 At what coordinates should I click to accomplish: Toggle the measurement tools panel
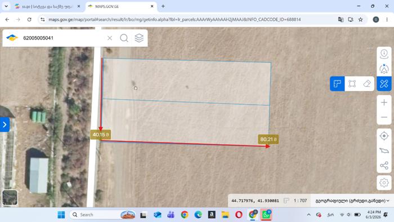click(x=384, y=83)
